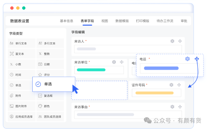Click blue move icon on 电话 card
This screenshot has height=129, width=208.
197,59
